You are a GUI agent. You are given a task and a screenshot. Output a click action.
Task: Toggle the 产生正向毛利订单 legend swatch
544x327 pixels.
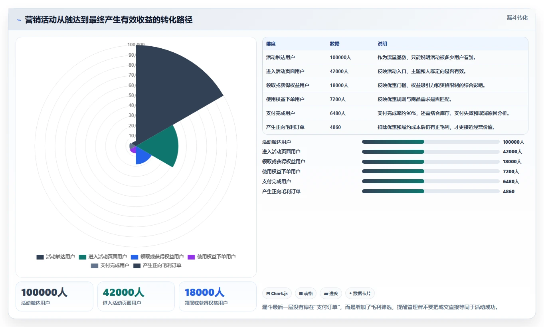pyautogui.click(x=137, y=266)
